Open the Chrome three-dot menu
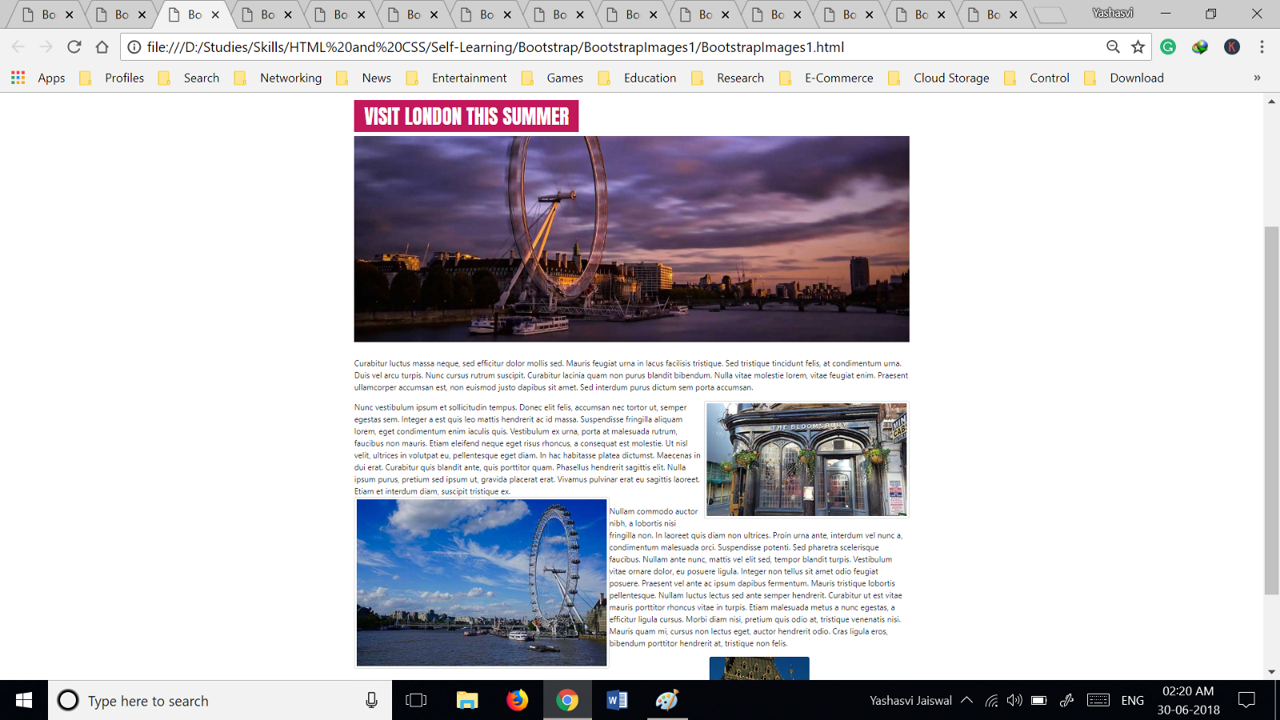This screenshot has width=1280, height=720. (1262, 47)
